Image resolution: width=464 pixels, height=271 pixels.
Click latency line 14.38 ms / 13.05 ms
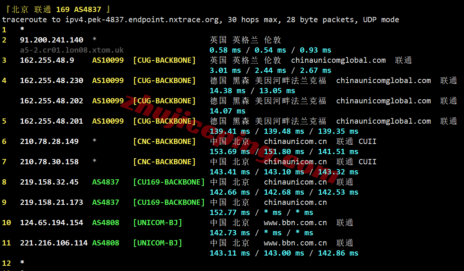(x=253, y=91)
